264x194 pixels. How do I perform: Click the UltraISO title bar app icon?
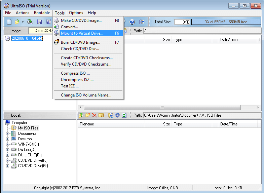6,6
